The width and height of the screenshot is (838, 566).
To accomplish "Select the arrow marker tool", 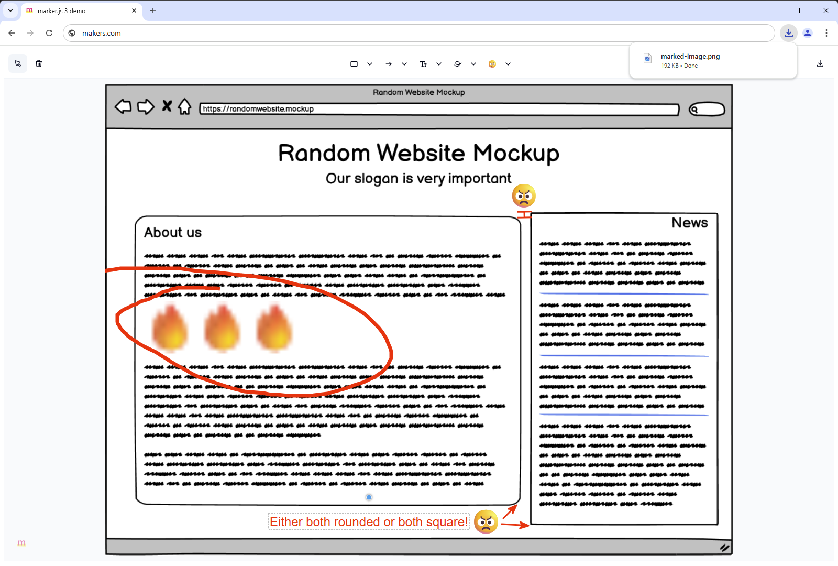I will click(x=389, y=64).
